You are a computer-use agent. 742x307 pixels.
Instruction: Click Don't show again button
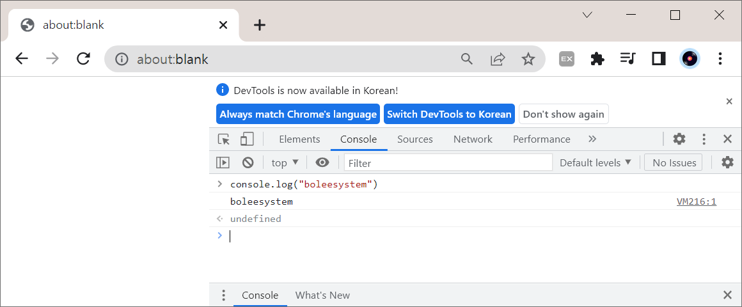[x=564, y=114]
